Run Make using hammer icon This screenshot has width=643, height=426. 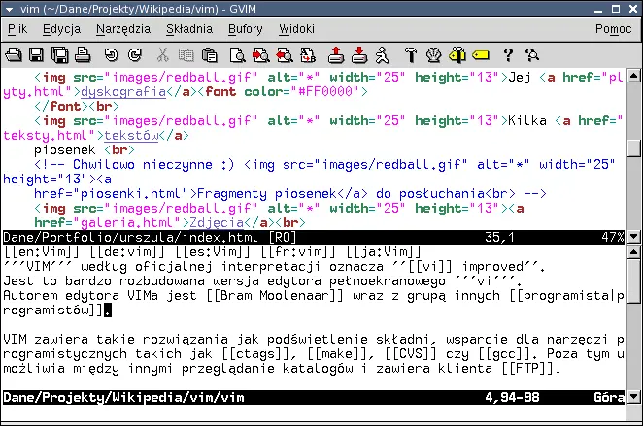pos(411,54)
